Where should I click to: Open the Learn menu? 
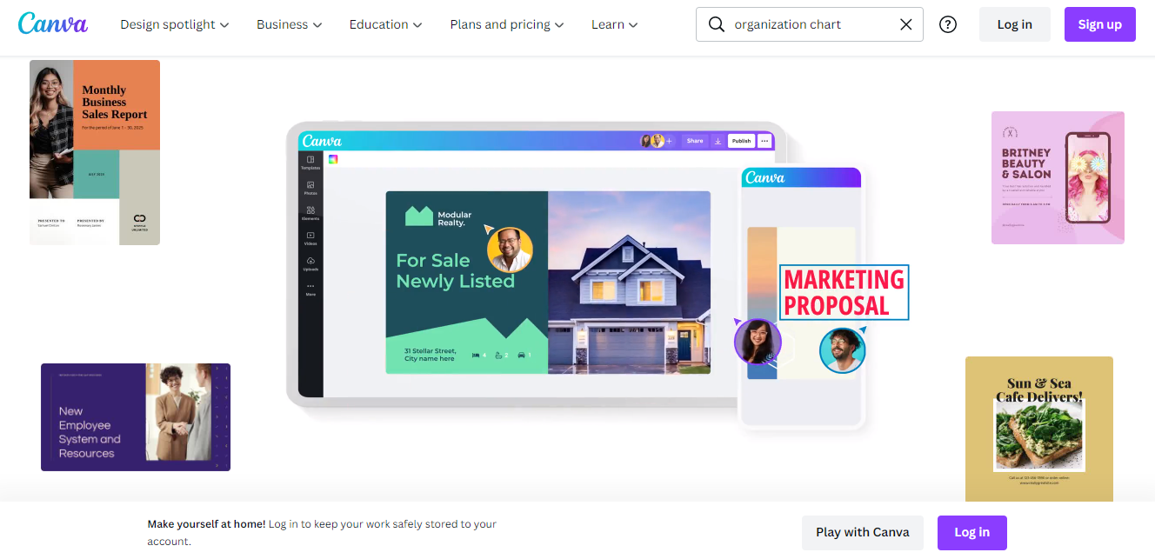click(615, 24)
